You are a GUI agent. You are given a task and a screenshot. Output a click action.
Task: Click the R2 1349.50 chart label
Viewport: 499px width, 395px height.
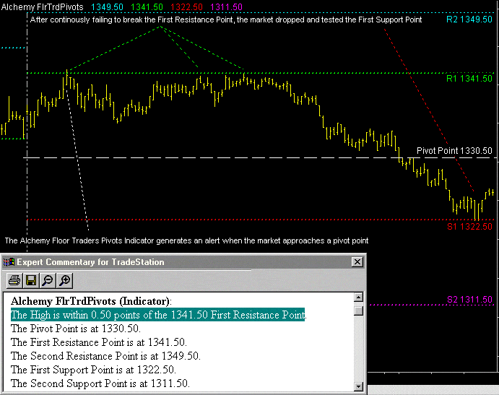pyautogui.click(x=469, y=19)
